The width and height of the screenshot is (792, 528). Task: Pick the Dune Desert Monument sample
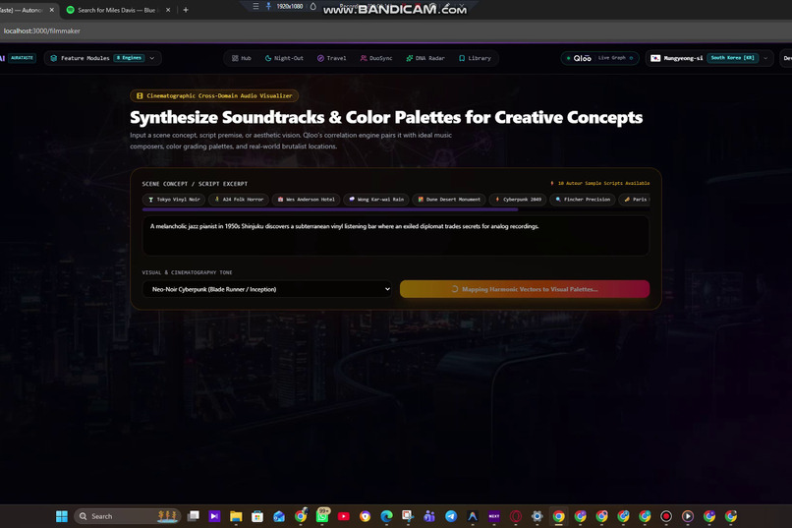click(448, 200)
